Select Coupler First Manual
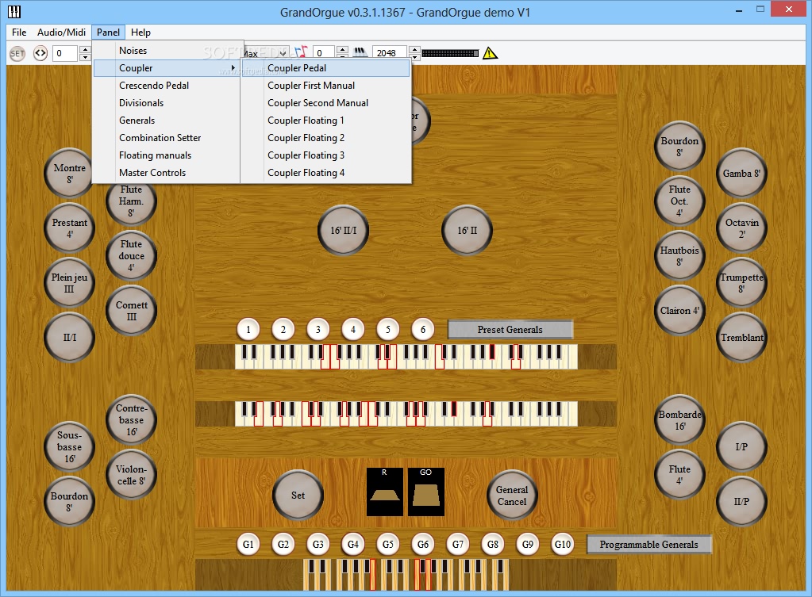 coord(326,86)
